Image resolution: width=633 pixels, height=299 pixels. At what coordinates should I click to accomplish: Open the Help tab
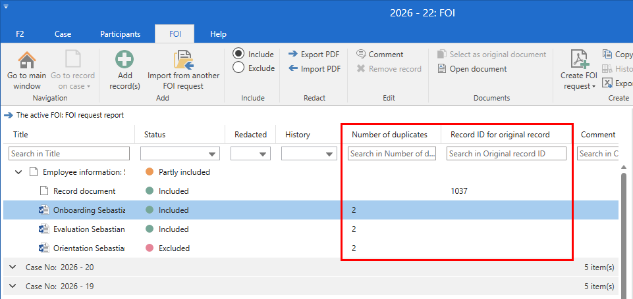coord(218,34)
